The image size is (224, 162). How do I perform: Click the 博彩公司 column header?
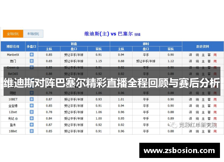click(x=13, y=47)
